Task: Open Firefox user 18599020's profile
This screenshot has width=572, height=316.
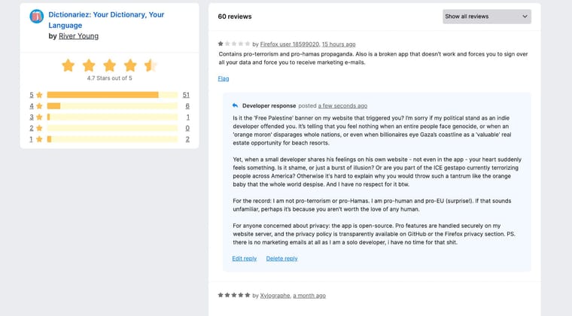Action: coord(290,44)
